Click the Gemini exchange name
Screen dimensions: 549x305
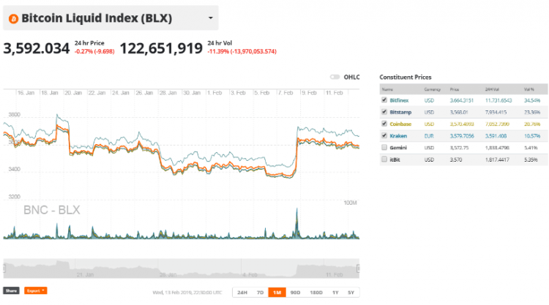tap(398, 148)
